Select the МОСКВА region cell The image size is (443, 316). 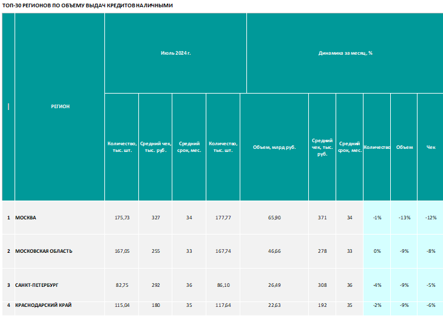click(59, 218)
